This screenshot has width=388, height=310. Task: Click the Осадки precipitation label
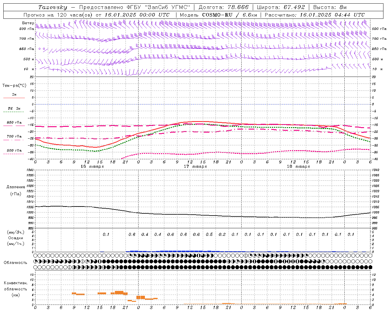15,238
